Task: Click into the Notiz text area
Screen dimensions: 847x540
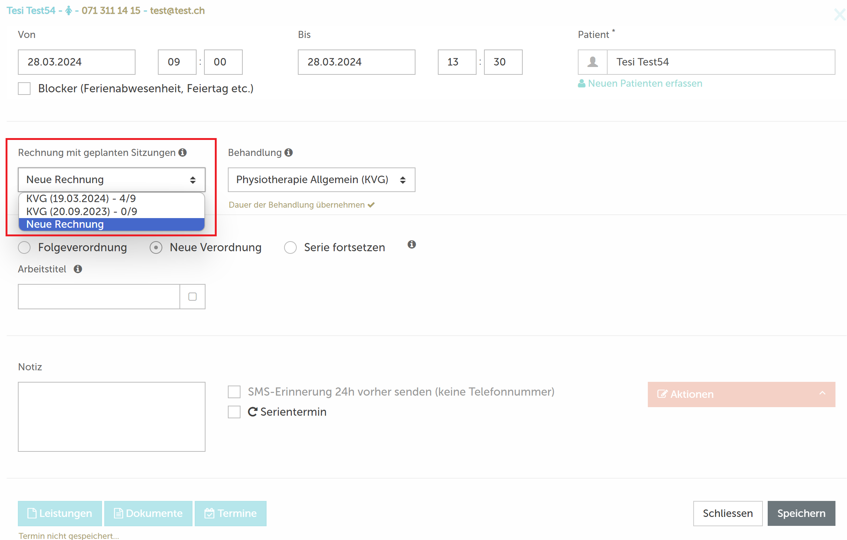Action: [112, 417]
